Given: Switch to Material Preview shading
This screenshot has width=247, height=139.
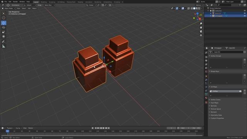Looking at the screenshot, I should 197,8.
